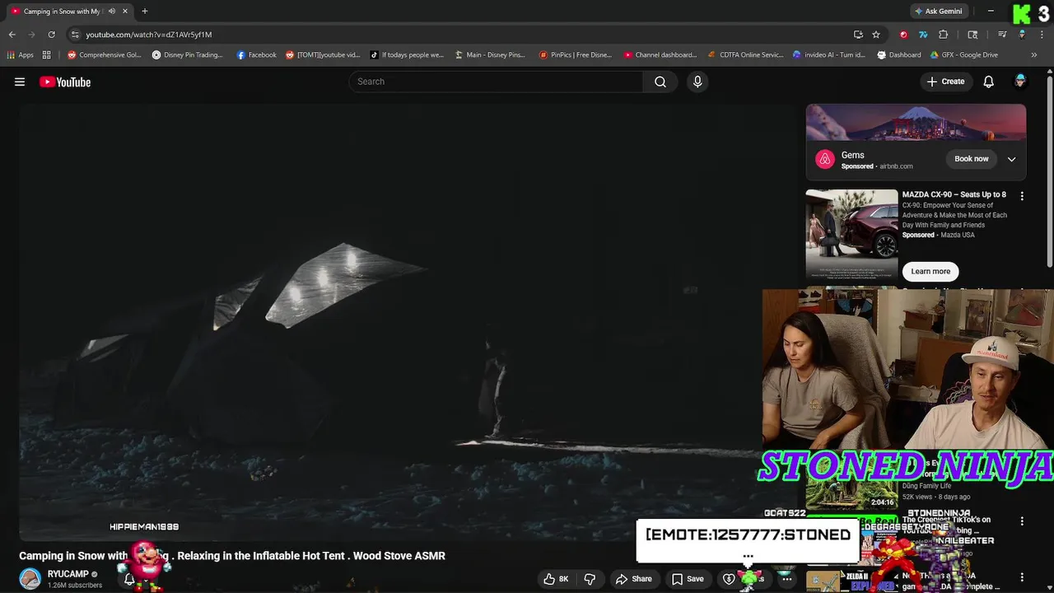Screen dimensions: 1054x593
Task: Open the Chrome three-dot menu
Action: tap(1042, 35)
